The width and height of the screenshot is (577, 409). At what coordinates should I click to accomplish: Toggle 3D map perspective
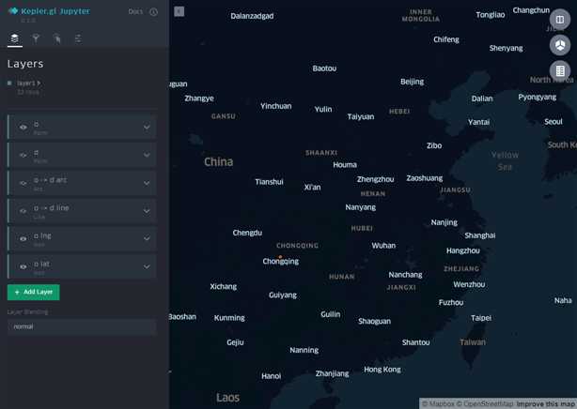click(x=560, y=45)
